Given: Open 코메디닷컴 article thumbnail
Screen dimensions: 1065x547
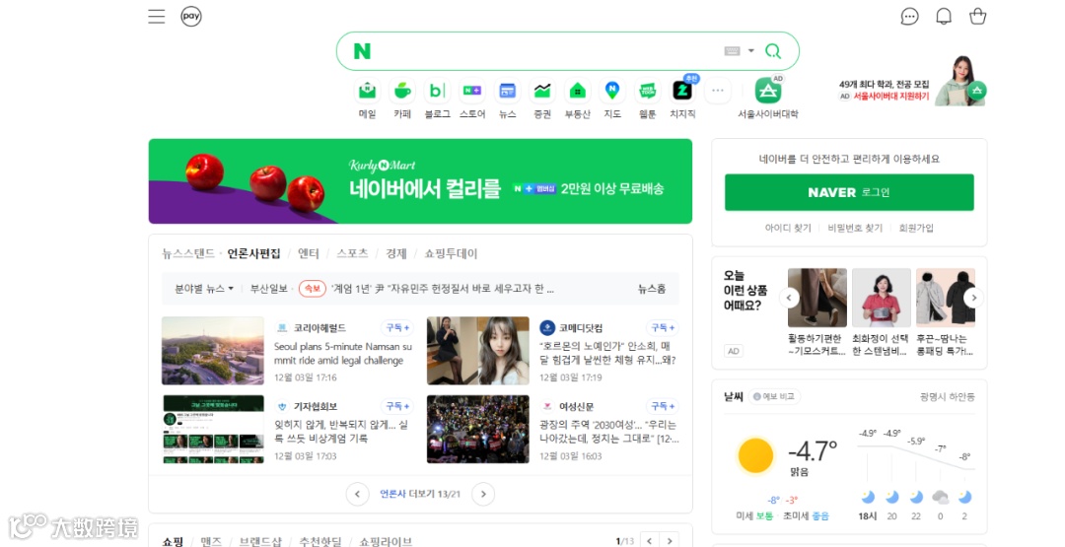Looking at the screenshot, I should click(478, 351).
